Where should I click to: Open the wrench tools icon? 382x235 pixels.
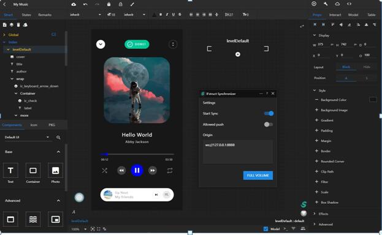[x=326, y=4]
